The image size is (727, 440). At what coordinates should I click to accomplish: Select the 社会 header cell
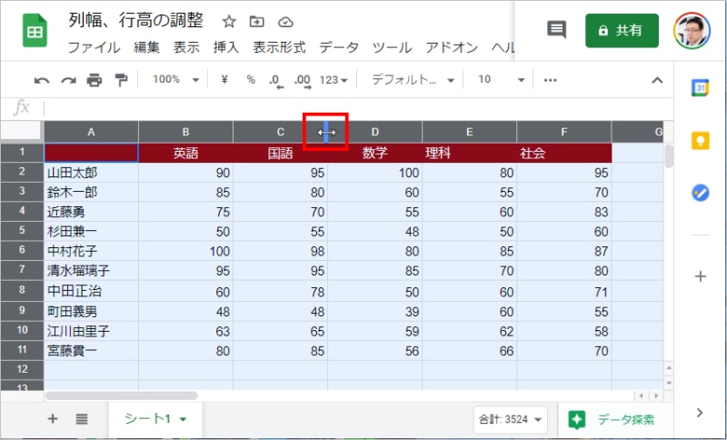click(564, 153)
